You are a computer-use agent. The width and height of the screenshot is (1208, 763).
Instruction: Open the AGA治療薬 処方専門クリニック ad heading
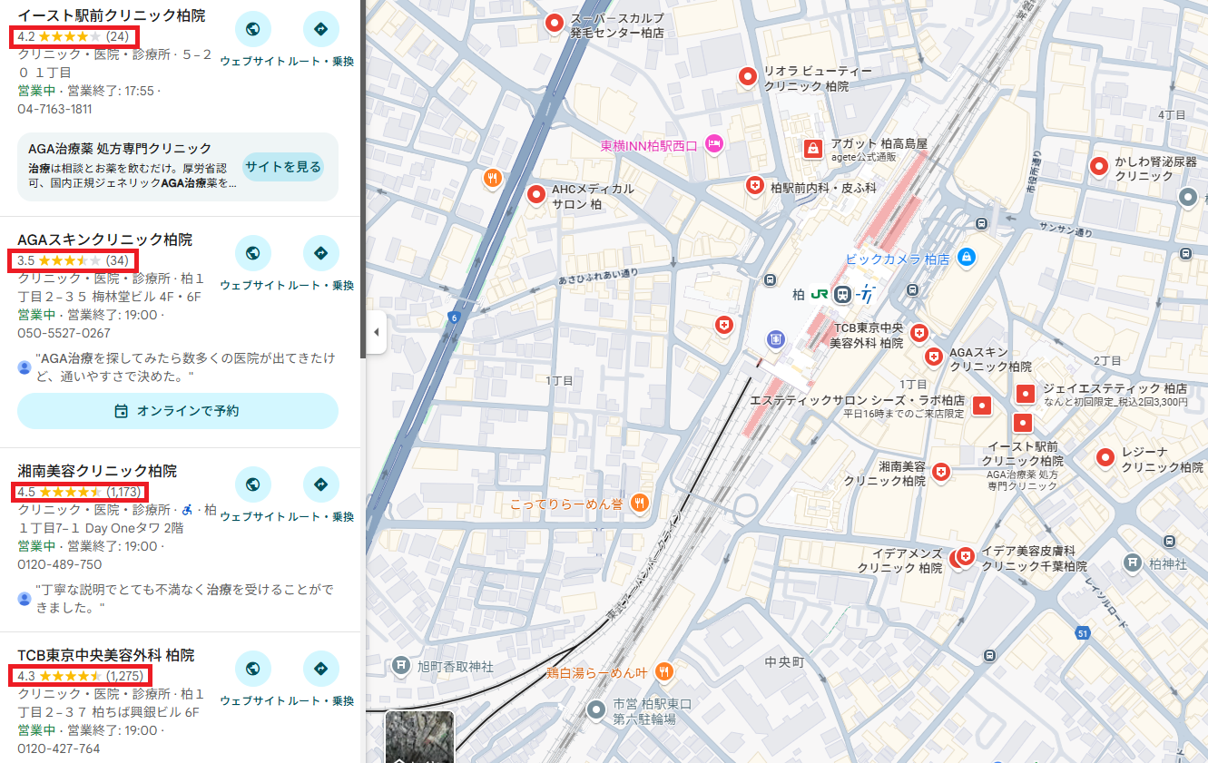coord(120,148)
